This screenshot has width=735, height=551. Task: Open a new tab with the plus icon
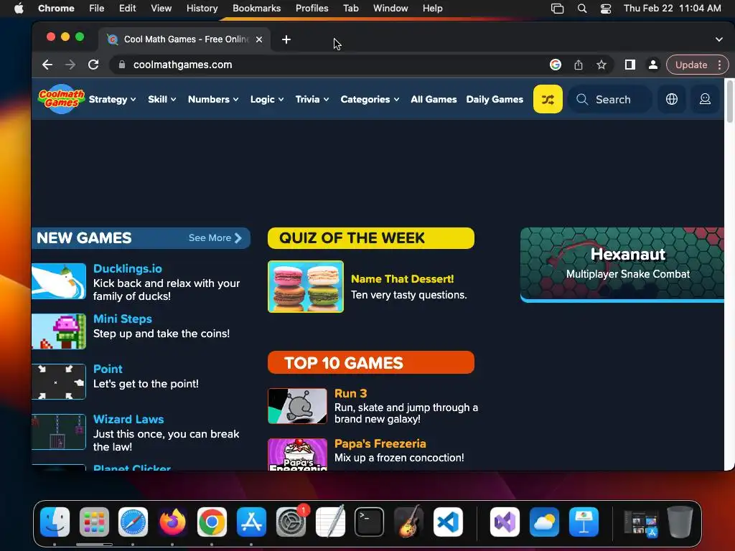click(286, 40)
